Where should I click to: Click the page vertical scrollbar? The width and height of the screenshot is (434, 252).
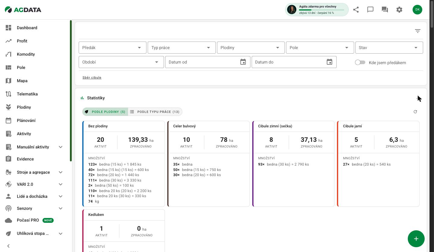[432, 14]
